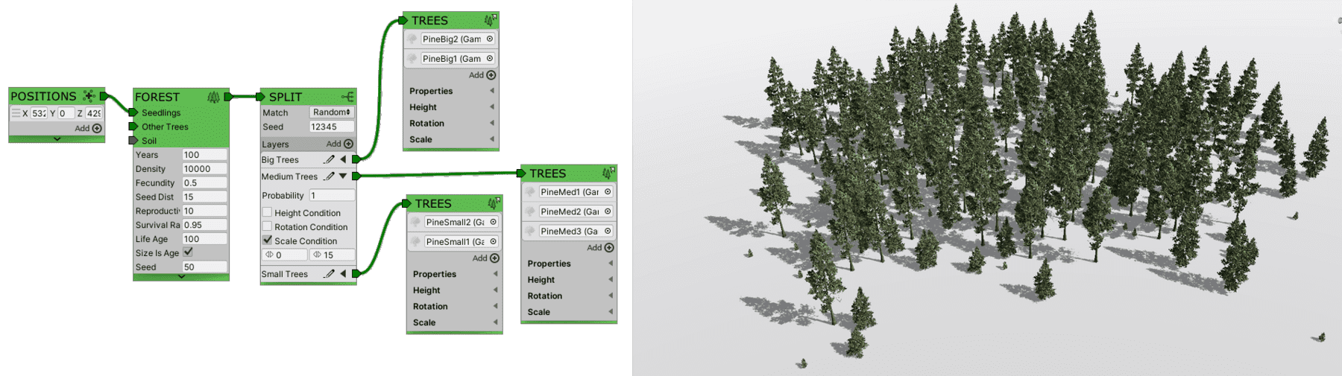Image resolution: width=1342 pixels, height=376 pixels.
Task: Click the pencil icon on Small Trees layer
Action: pyautogui.click(x=329, y=274)
